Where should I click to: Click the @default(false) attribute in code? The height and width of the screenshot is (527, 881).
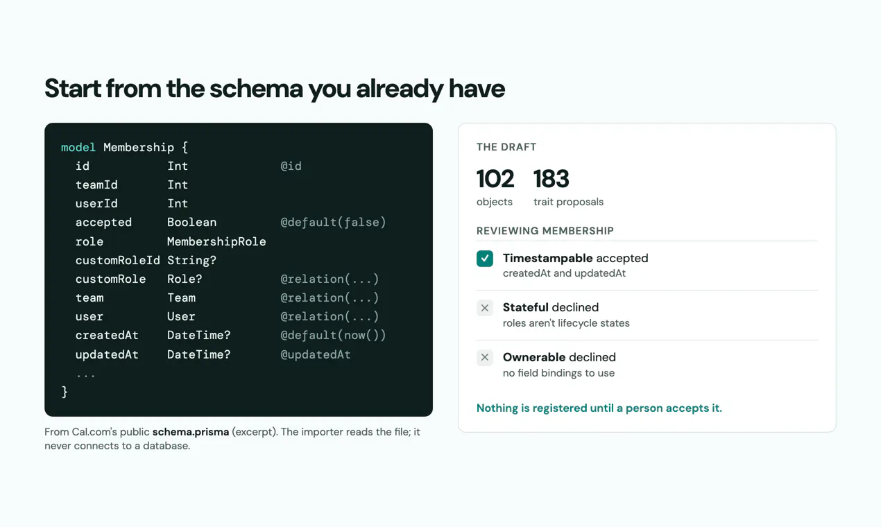[333, 222]
